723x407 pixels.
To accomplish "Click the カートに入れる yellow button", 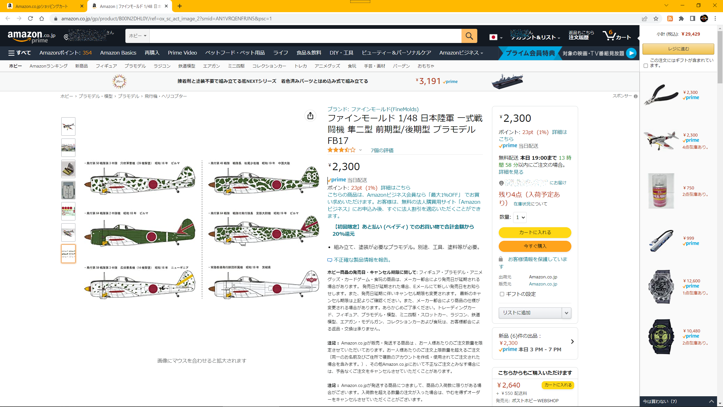I will tap(535, 233).
